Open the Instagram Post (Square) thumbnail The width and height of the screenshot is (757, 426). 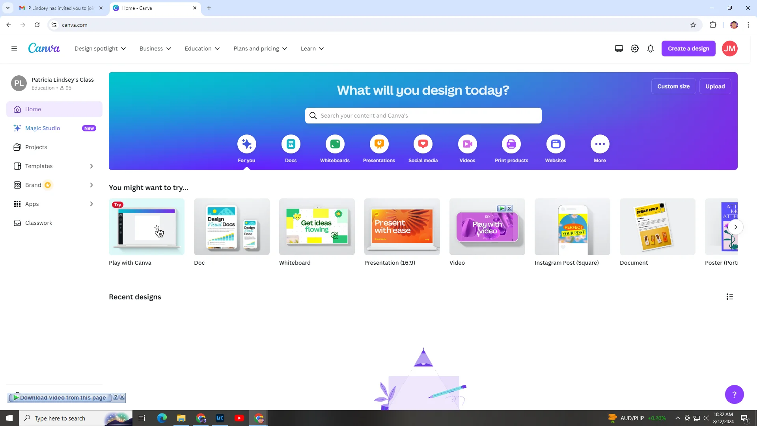coord(572,227)
